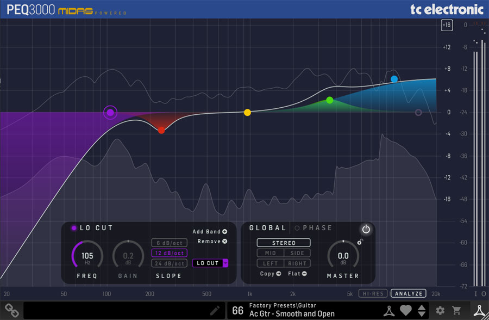Select the 6 dB/oct slope
489x320 pixels.
pyautogui.click(x=170, y=243)
